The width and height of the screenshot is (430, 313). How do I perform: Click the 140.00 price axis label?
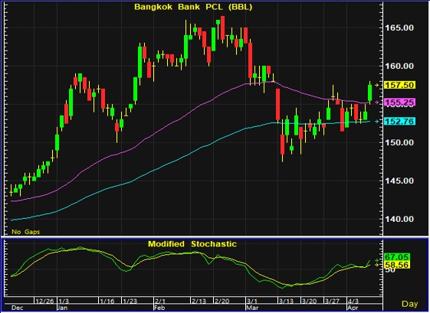(x=399, y=219)
